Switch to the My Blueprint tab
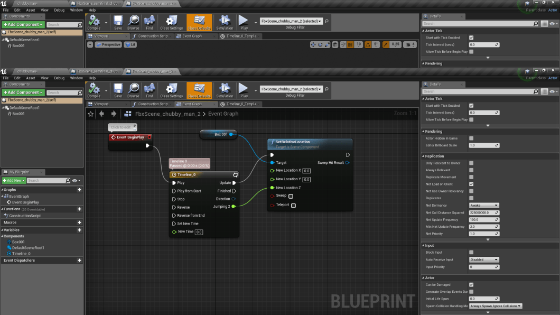The image size is (560, 315). pyautogui.click(x=20, y=172)
